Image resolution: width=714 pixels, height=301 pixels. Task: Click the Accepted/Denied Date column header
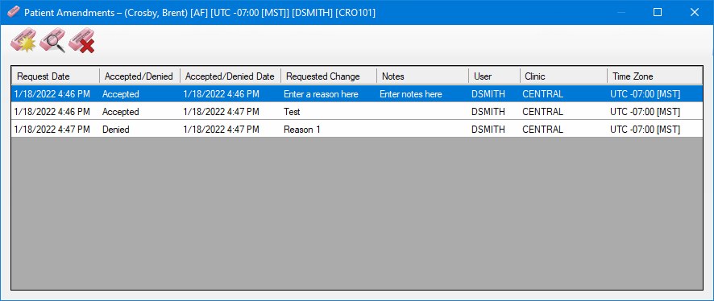pyautogui.click(x=230, y=76)
